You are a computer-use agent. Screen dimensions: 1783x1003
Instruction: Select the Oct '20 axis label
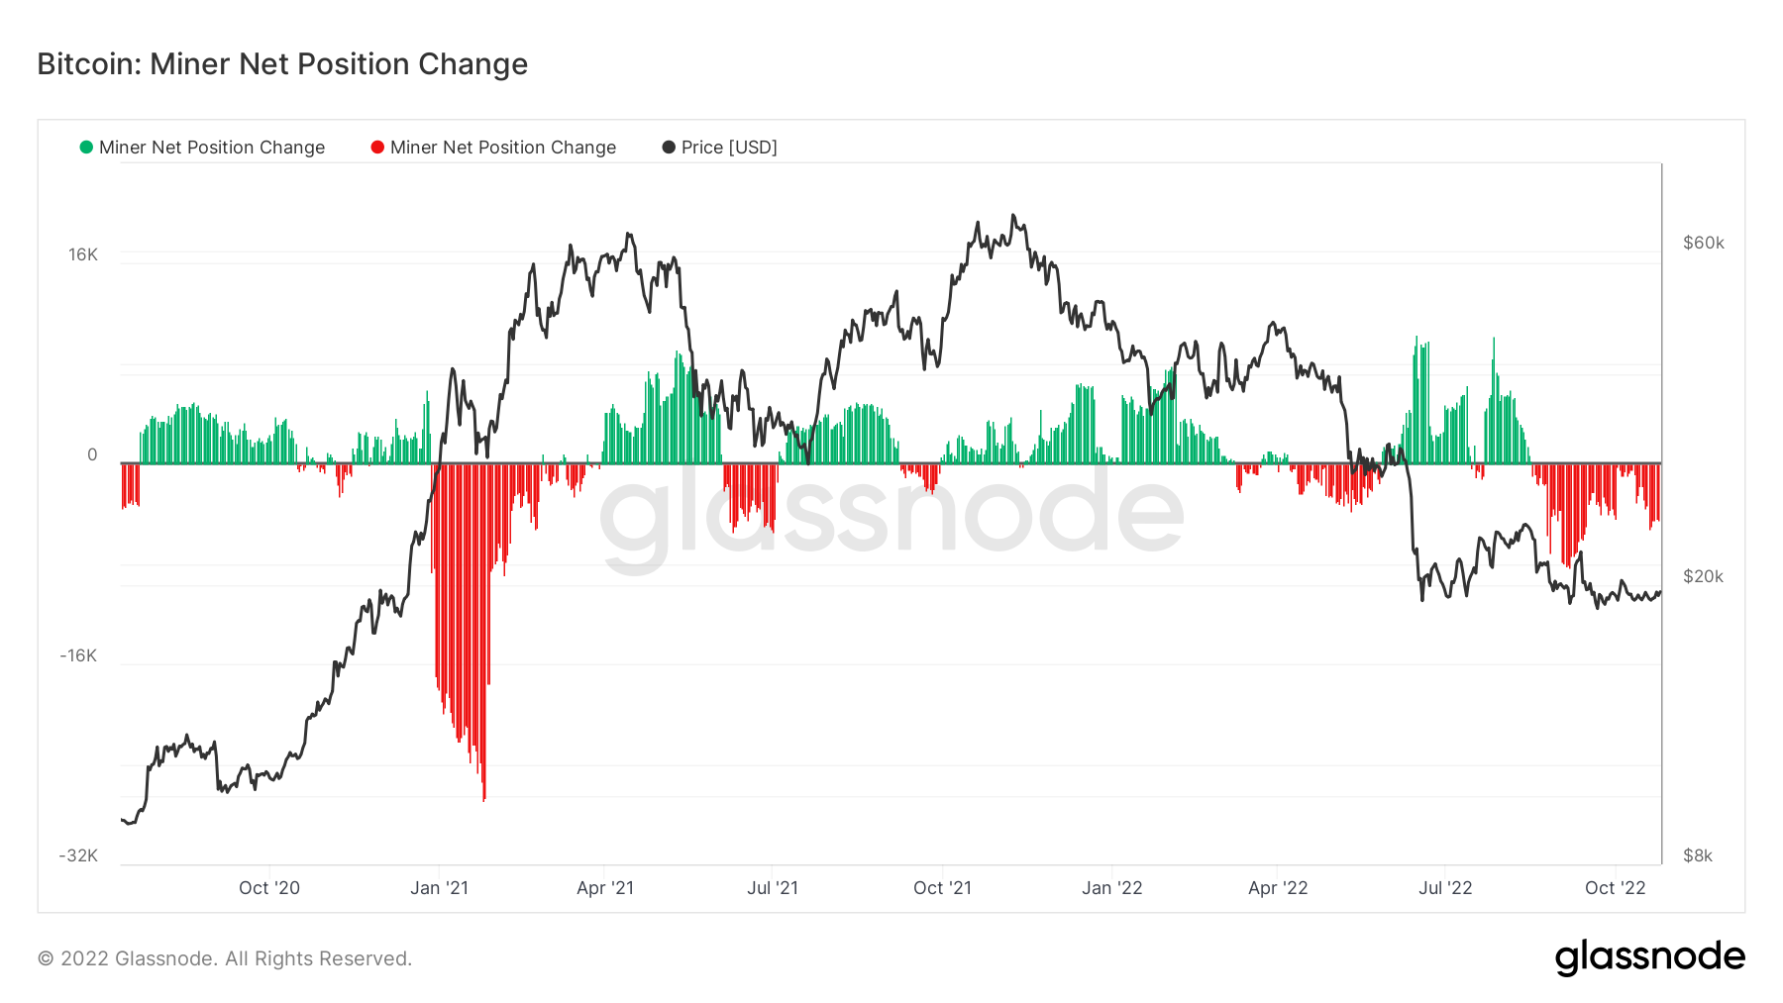(269, 888)
